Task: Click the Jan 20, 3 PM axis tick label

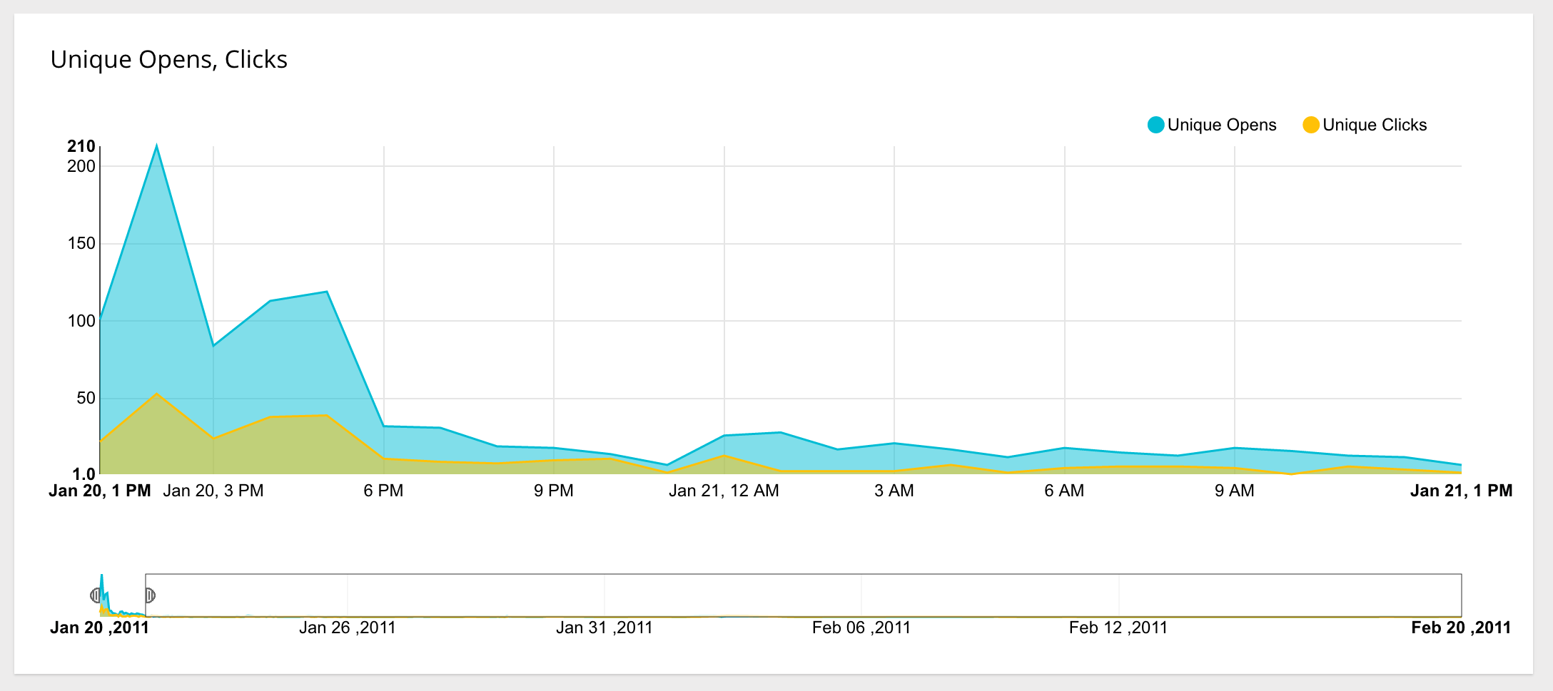Action: point(213,491)
